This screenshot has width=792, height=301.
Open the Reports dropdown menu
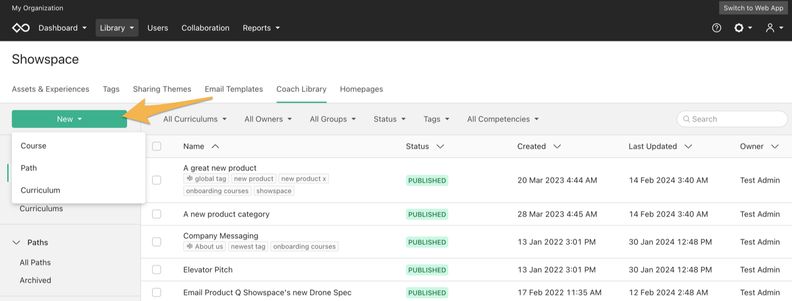click(261, 27)
